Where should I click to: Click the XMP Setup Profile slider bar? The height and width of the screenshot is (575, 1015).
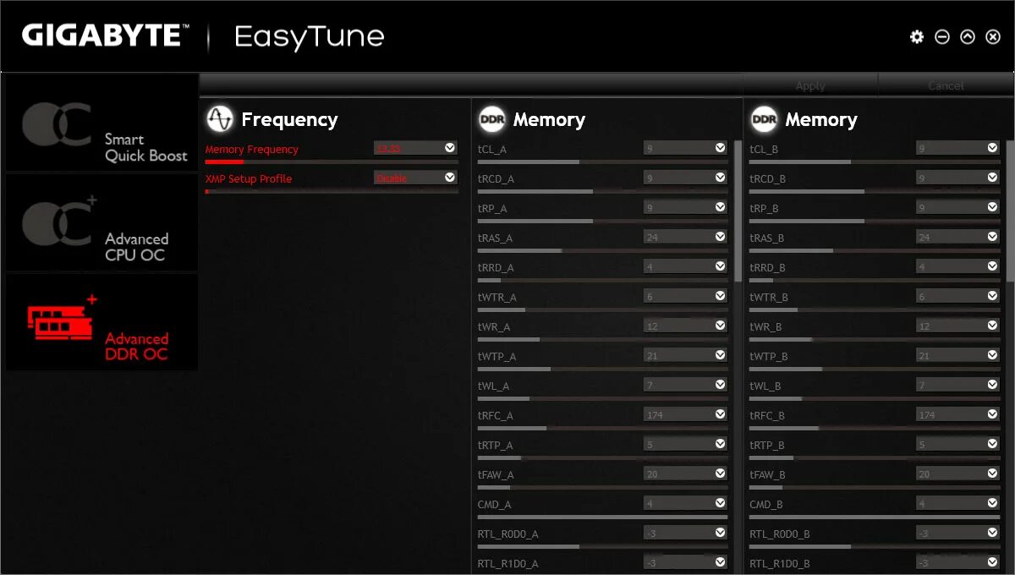[x=331, y=191]
